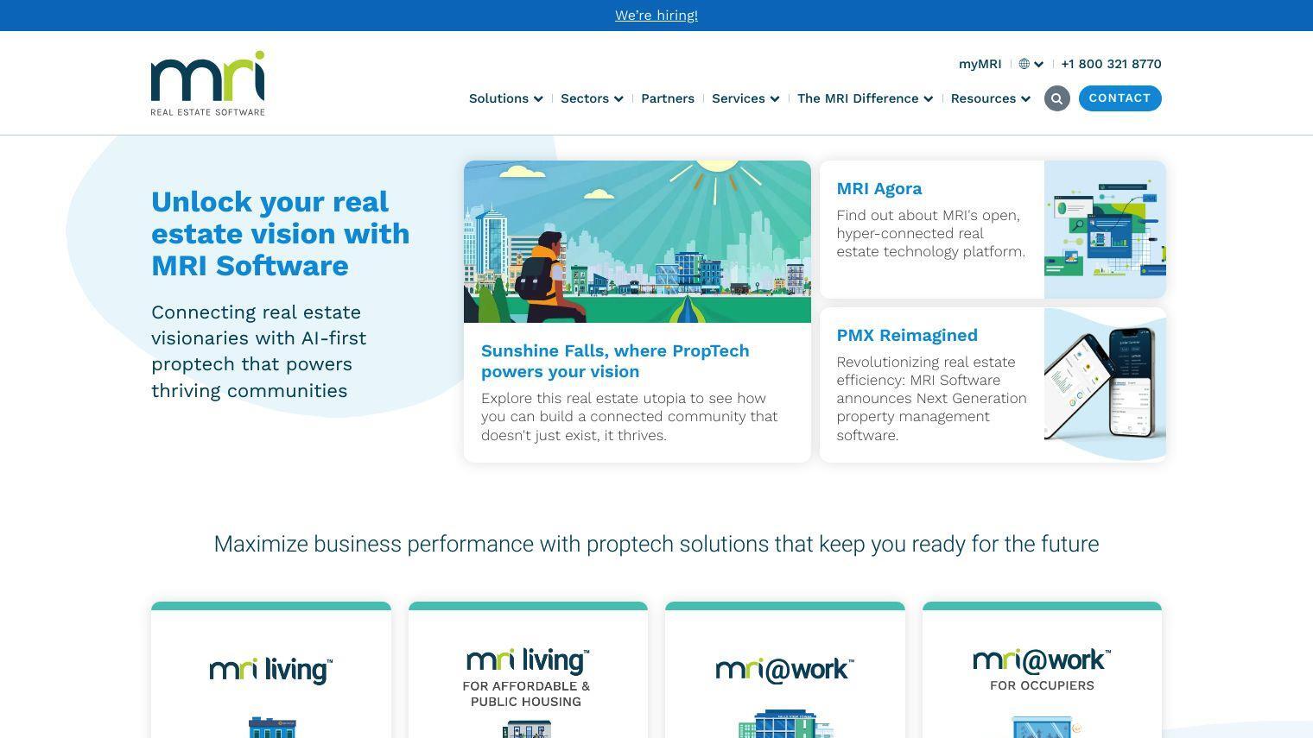Open the MRI Agora heading link
Screen dimensions: 1313x738
tap(879, 188)
